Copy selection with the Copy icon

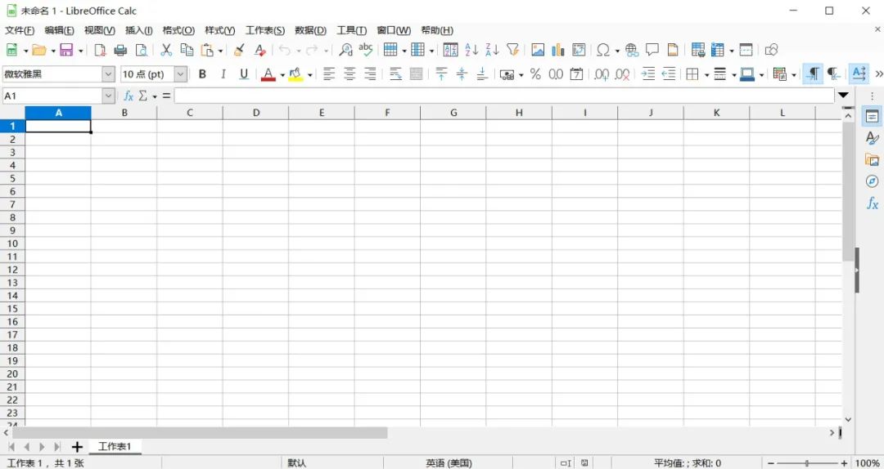click(x=187, y=50)
